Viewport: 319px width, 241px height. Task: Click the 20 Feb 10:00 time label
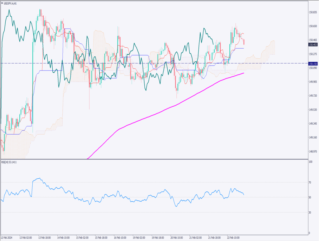[x=177, y=238]
